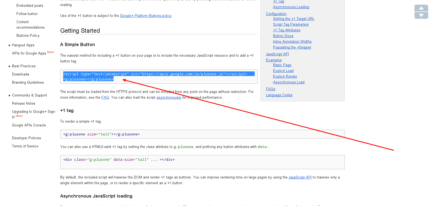Click the highlighted g:plusone closing tag line
This screenshot has height=206, width=432.
click(x=88, y=79)
